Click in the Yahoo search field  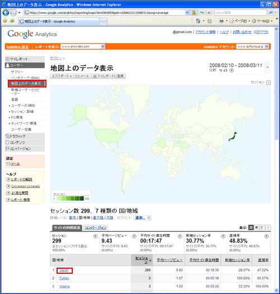[x=240, y=12]
